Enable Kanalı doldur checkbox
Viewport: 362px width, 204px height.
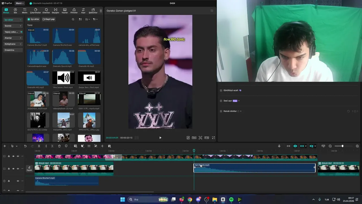pos(221,111)
